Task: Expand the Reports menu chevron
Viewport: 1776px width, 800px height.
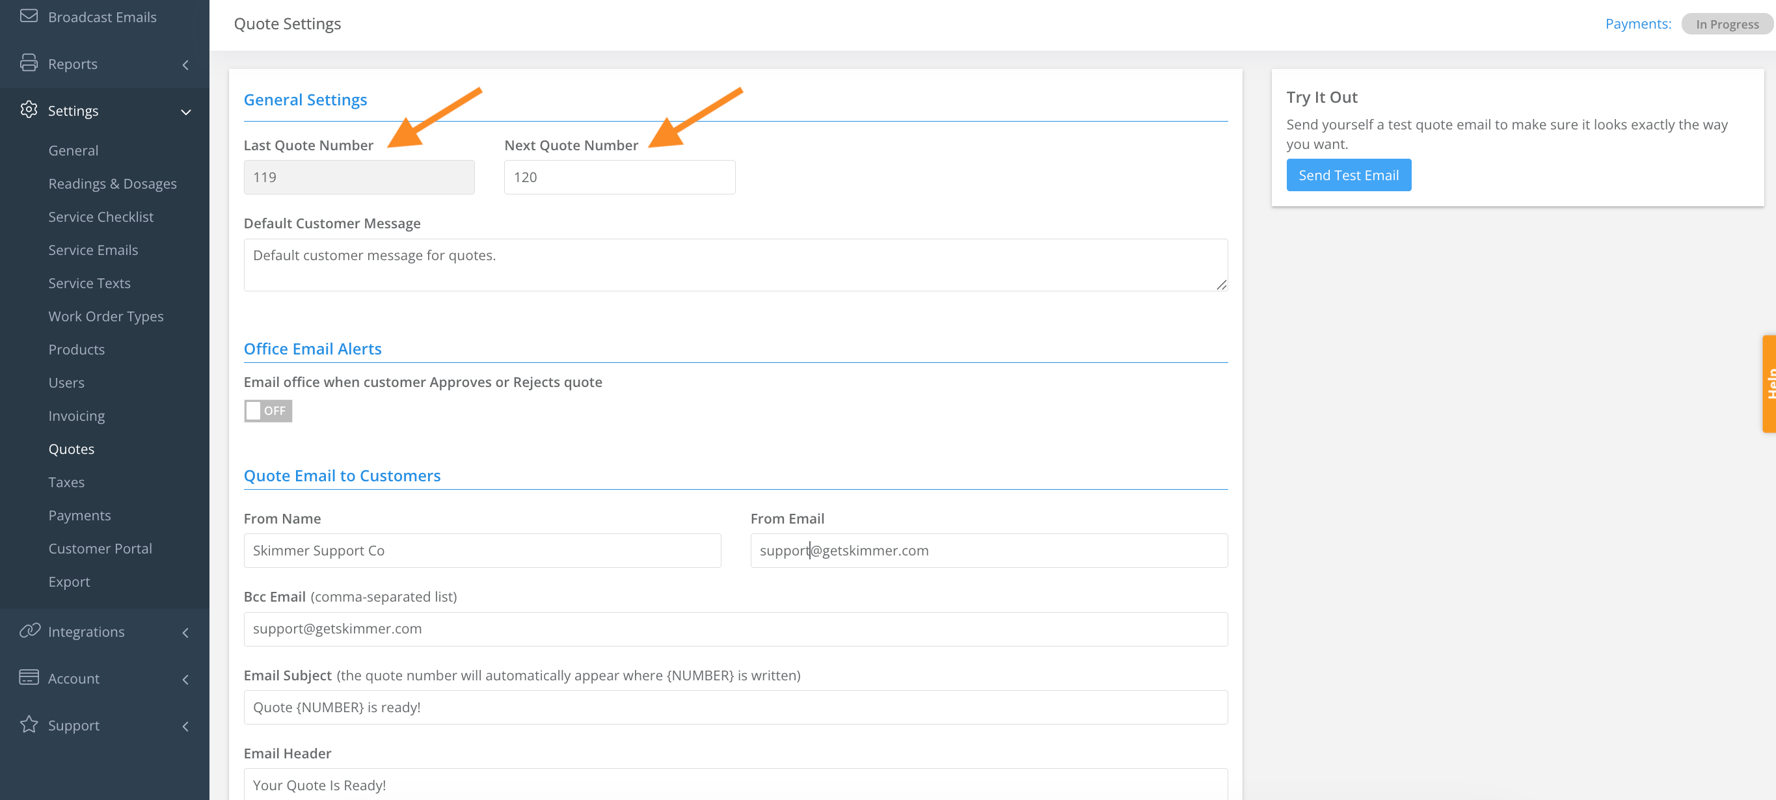Action: pyautogui.click(x=185, y=65)
